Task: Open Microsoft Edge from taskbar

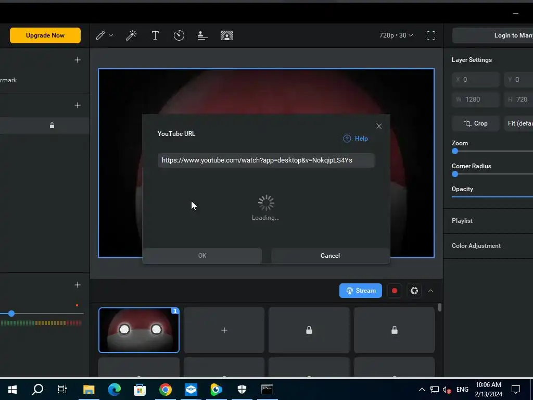Action: [x=114, y=390]
